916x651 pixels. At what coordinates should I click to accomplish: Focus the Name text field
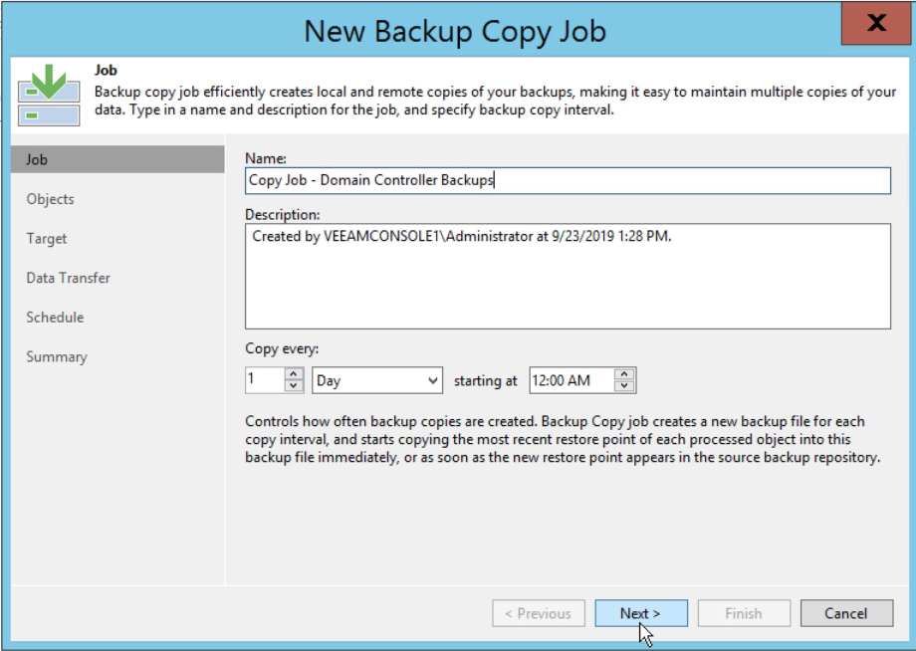pos(568,180)
